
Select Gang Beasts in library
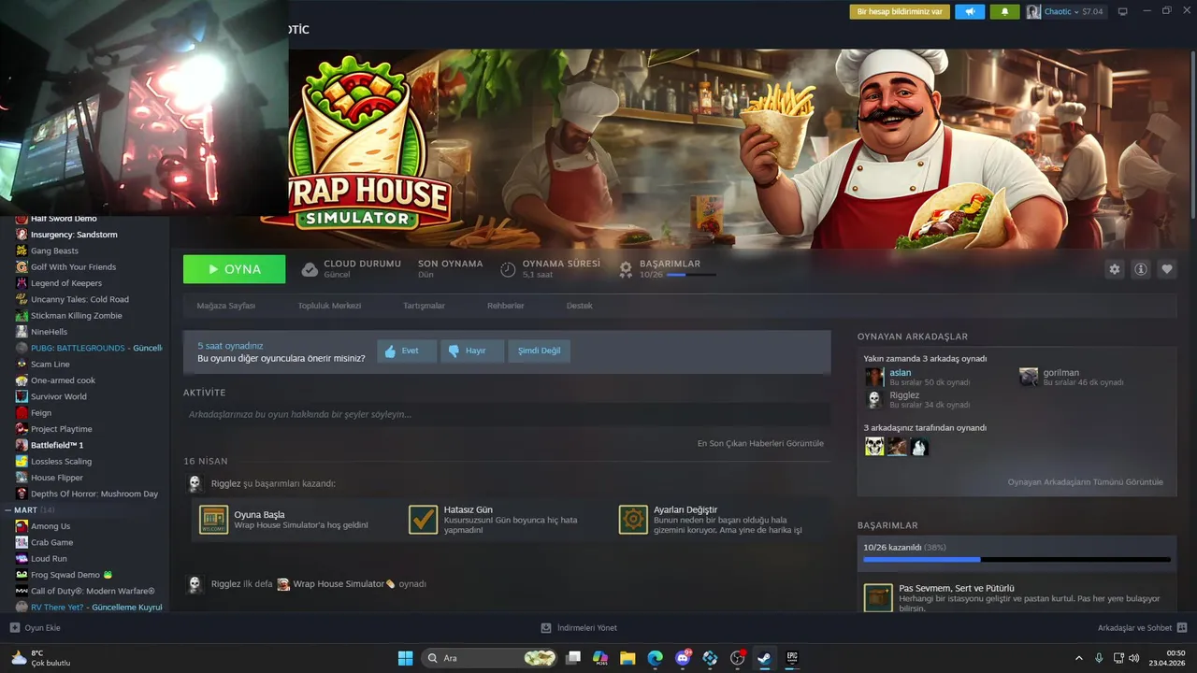(x=54, y=251)
